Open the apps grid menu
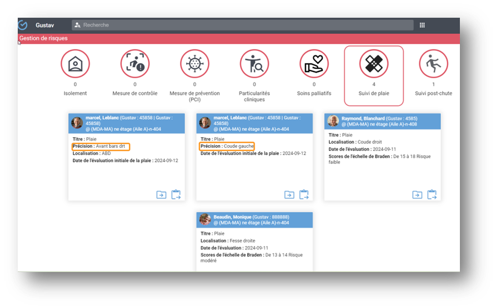Viewport: 496px width, 308px height. 422,25
